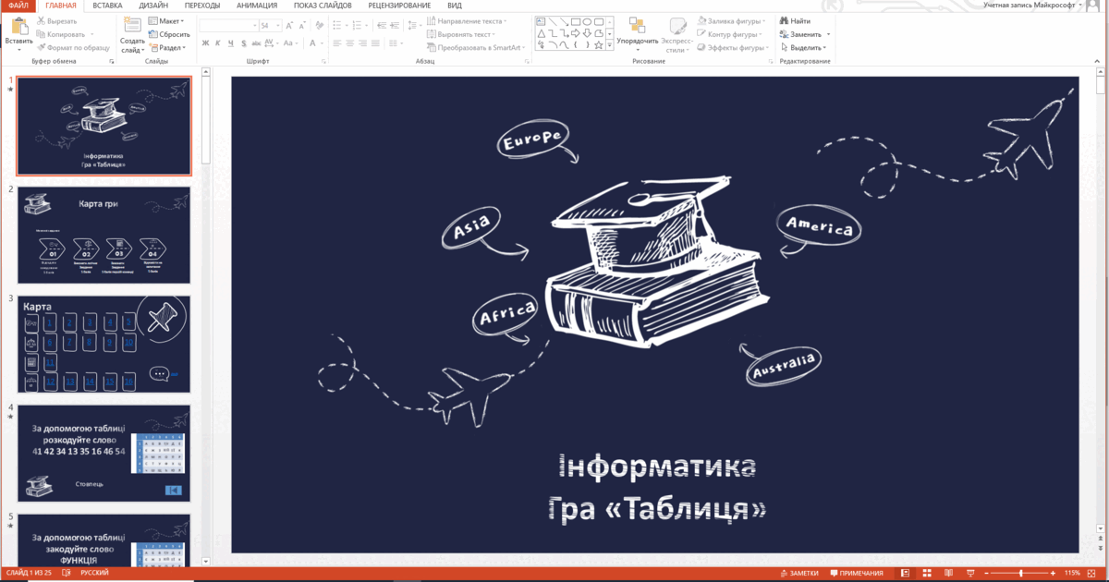This screenshot has width=1109, height=582.
Task: Open the line spacing dropdown
Action: [414, 25]
